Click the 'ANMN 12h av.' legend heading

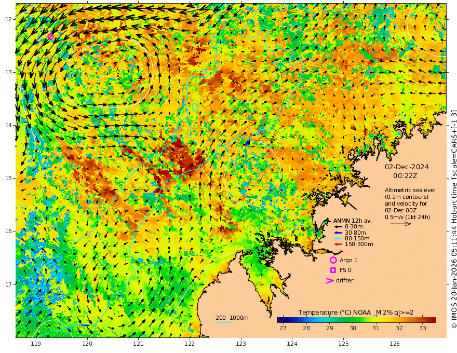click(353, 221)
